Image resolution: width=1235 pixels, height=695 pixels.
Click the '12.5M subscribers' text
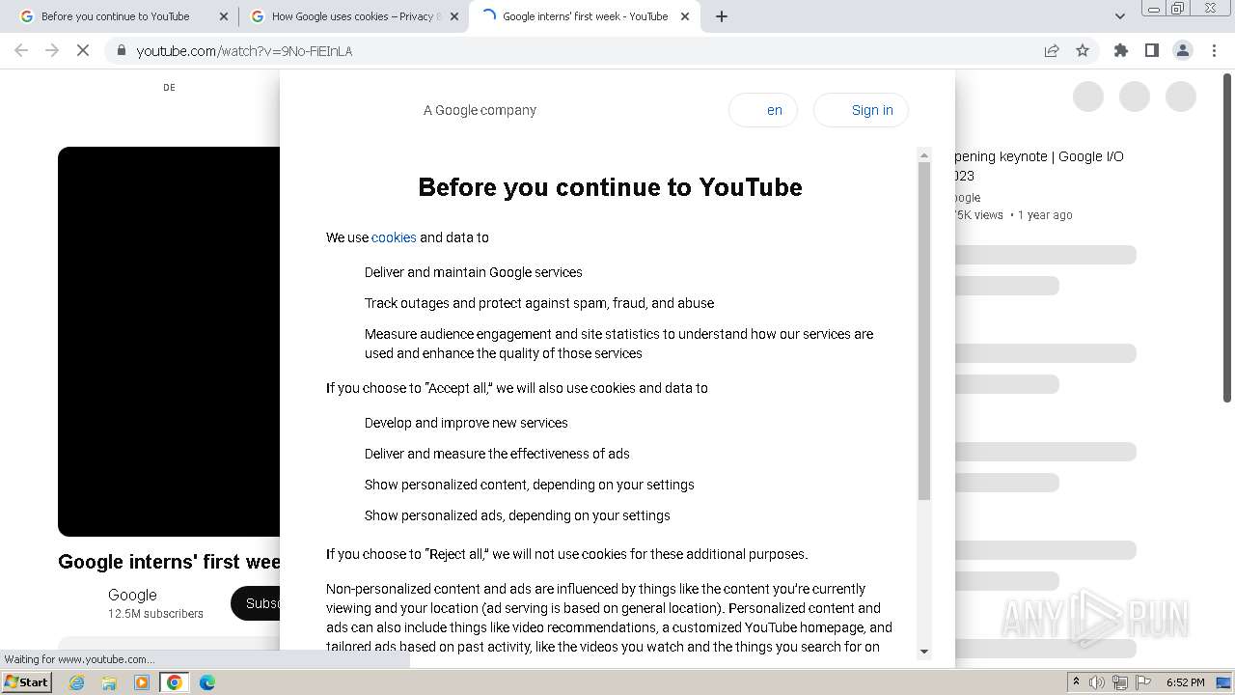tap(155, 614)
